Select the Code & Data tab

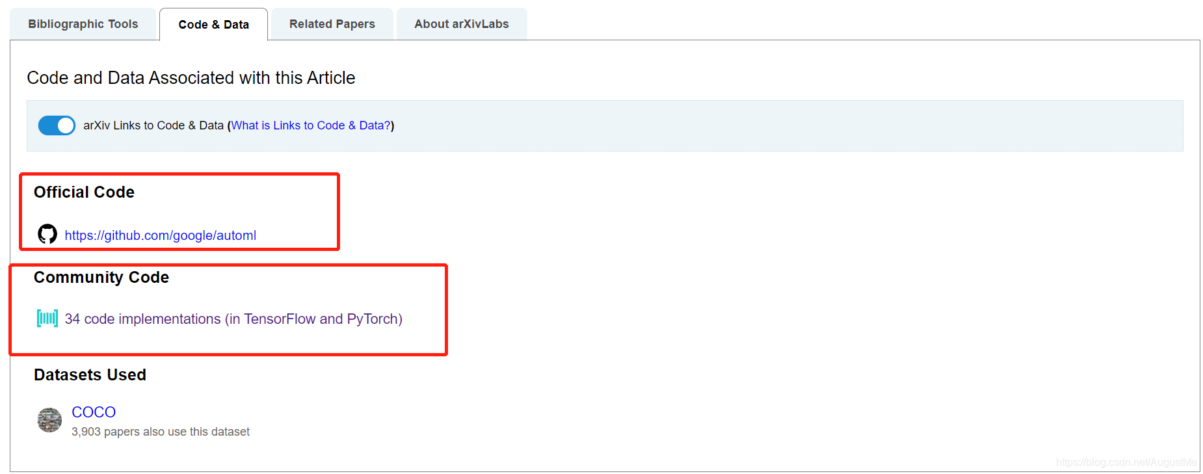(213, 24)
